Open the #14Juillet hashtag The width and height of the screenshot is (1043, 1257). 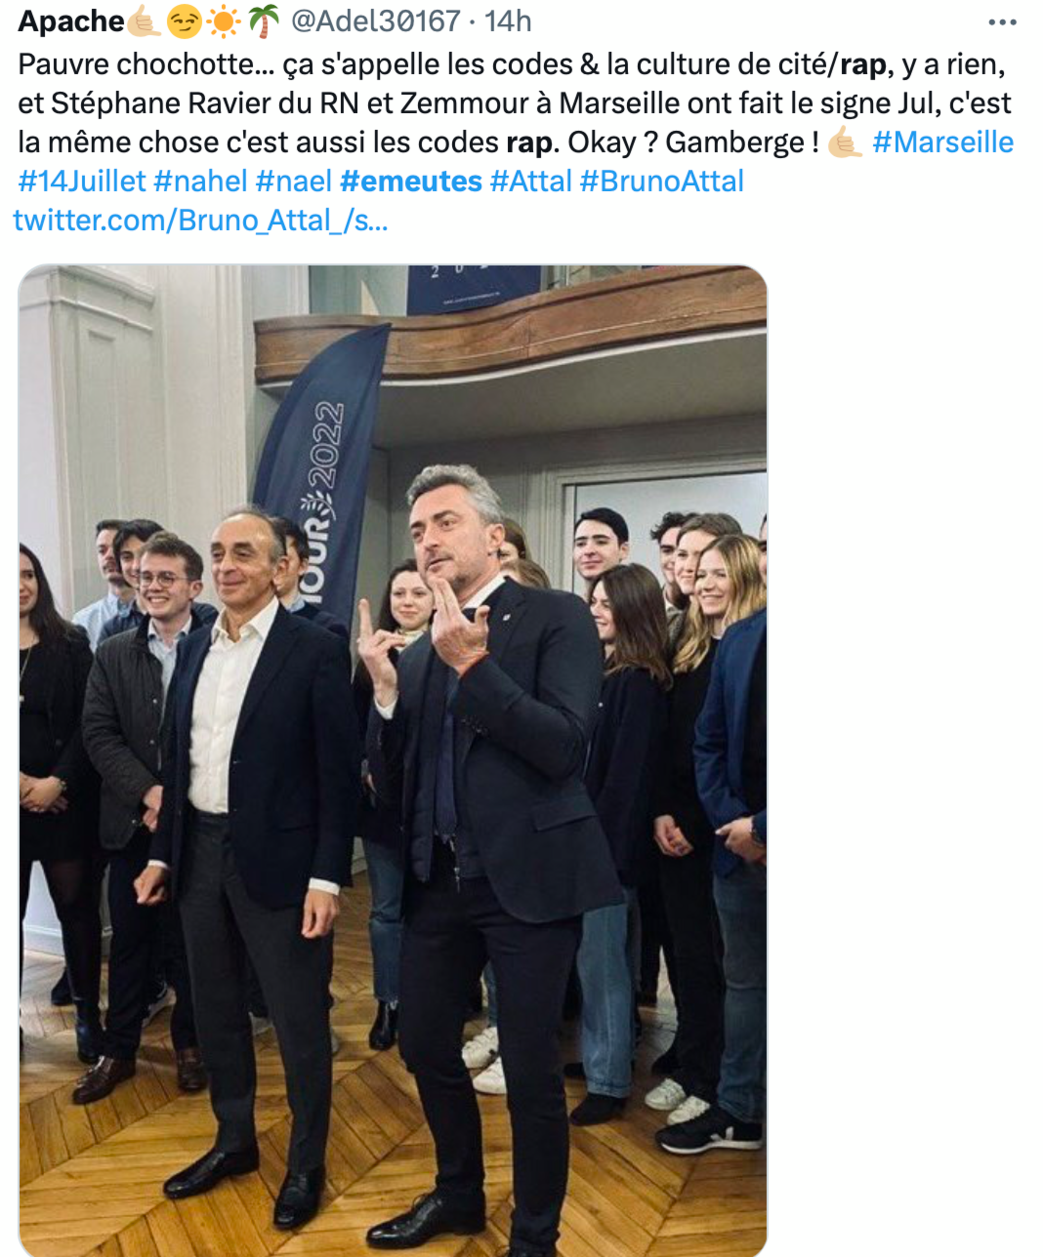82,181
